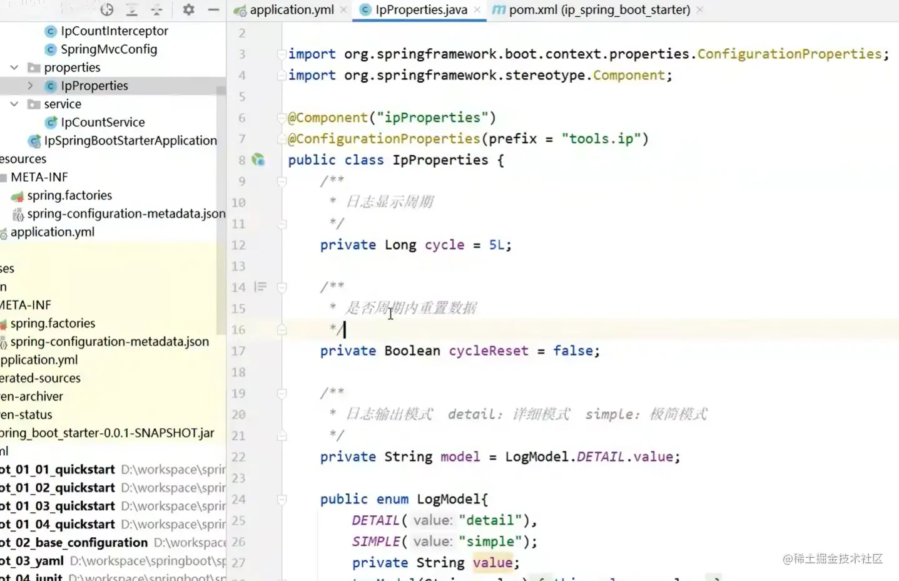Select the 01_04_quickstart module row
The height and width of the screenshot is (581, 899).
[113, 524]
